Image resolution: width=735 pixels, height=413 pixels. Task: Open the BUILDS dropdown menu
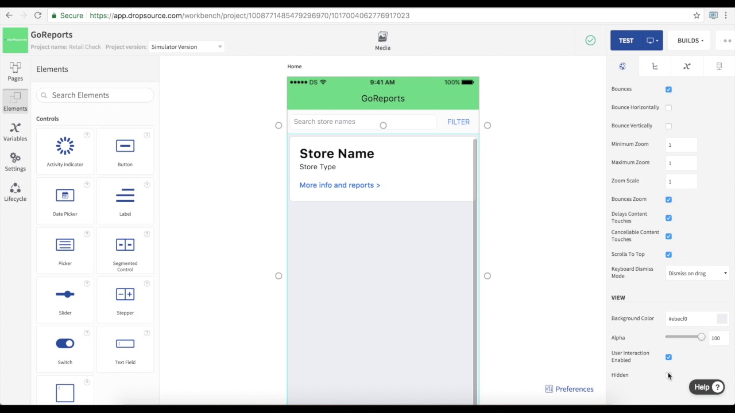pyautogui.click(x=690, y=41)
